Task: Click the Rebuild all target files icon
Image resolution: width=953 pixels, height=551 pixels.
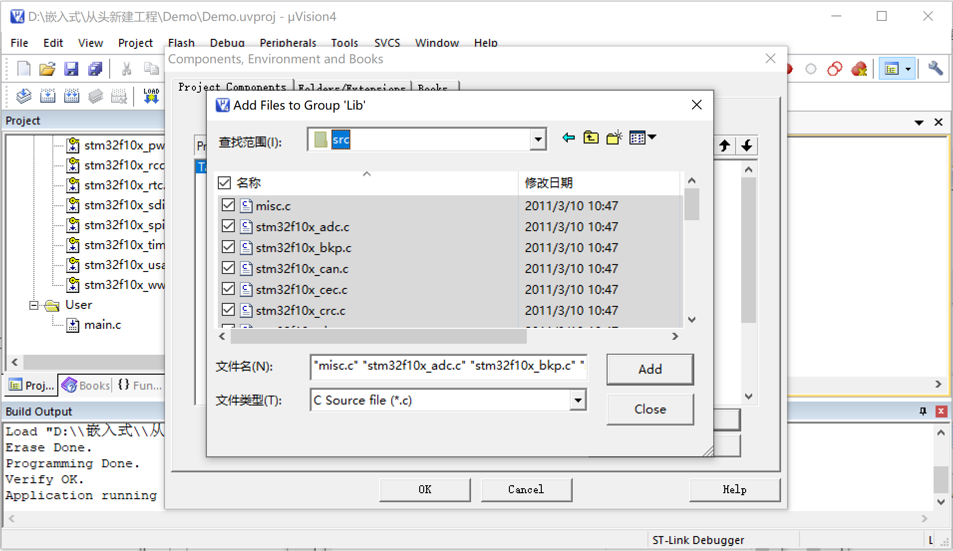Action: [71, 96]
